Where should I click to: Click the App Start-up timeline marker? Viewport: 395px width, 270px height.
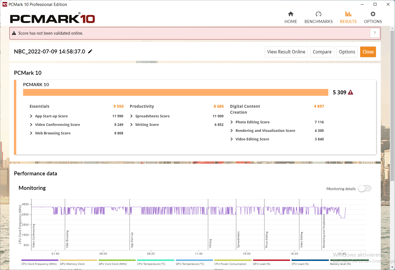[x=132, y=240]
